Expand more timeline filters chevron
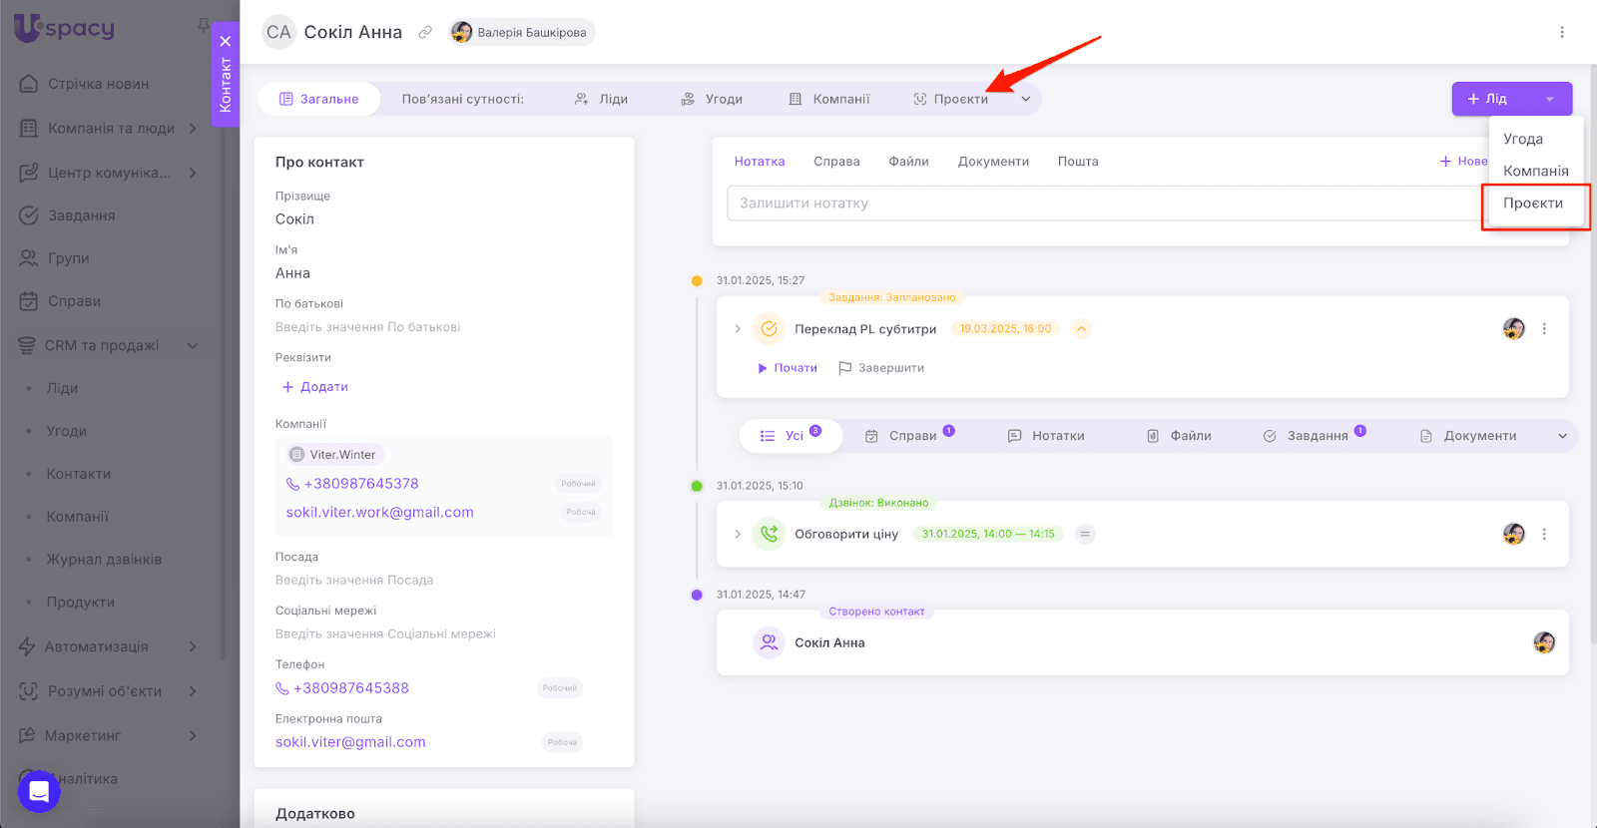Screen dimensions: 1597x828 pos(1562,436)
